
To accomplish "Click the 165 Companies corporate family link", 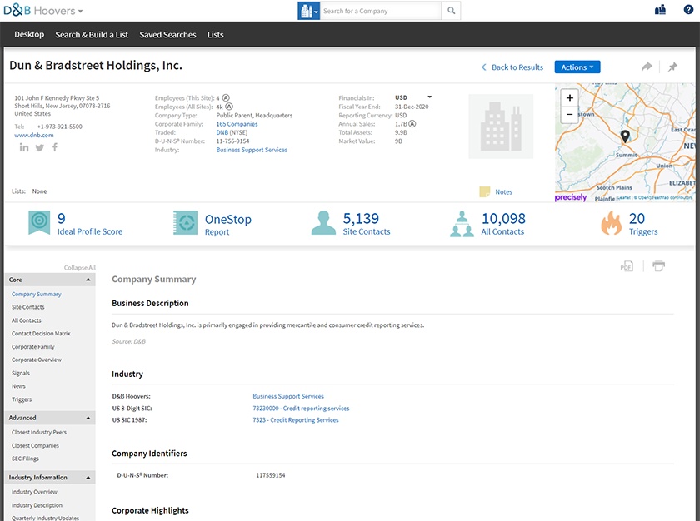I will coord(237,124).
